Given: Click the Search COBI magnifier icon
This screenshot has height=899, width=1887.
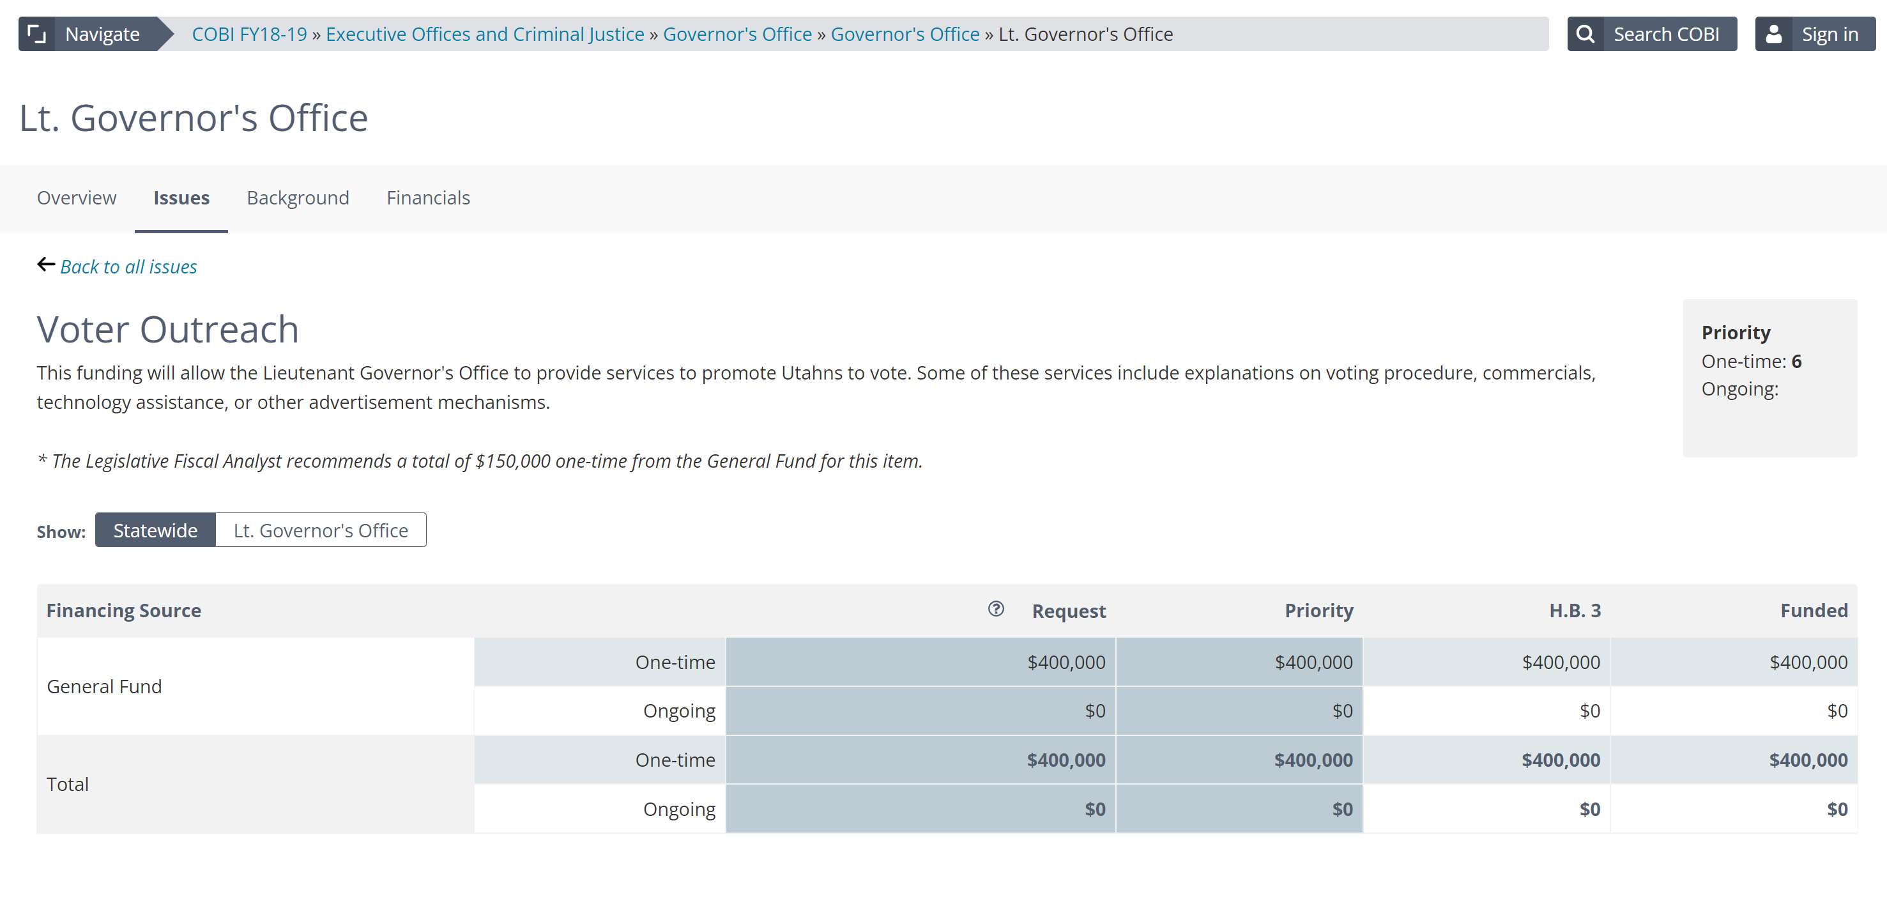Looking at the screenshot, I should pos(1585,34).
